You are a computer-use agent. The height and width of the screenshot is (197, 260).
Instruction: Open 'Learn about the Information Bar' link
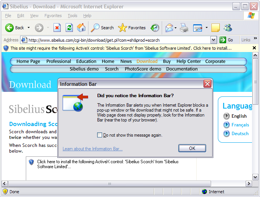click(93, 149)
